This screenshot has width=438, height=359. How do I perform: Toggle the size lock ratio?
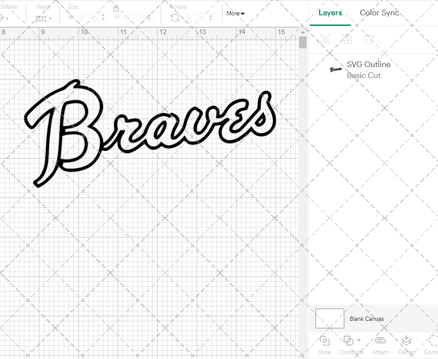pyautogui.click(x=116, y=8)
